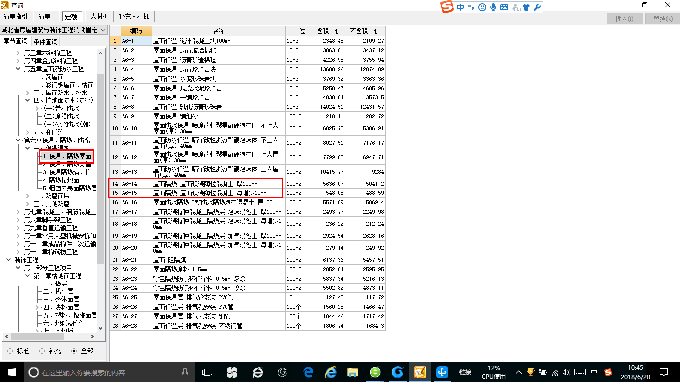Collapse 第五章屋面及防水工程 tree node
The image size is (680, 382).
pyautogui.click(x=19, y=69)
